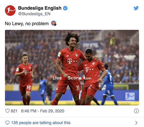Click the blue verified badge
This screenshot has width=144, height=127.
pyautogui.click(x=65, y=8)
